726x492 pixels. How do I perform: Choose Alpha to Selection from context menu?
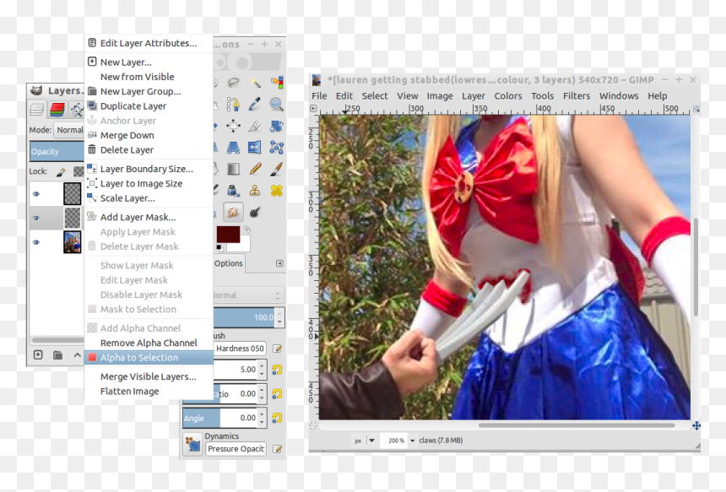(149, 357)
